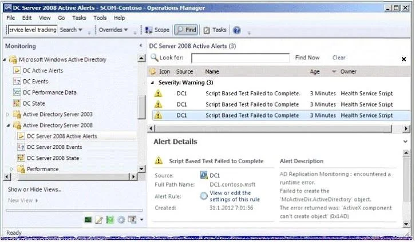Click the service level tracking search box
This screenshot has width=415, height=242.
click(x=33, y=30)
